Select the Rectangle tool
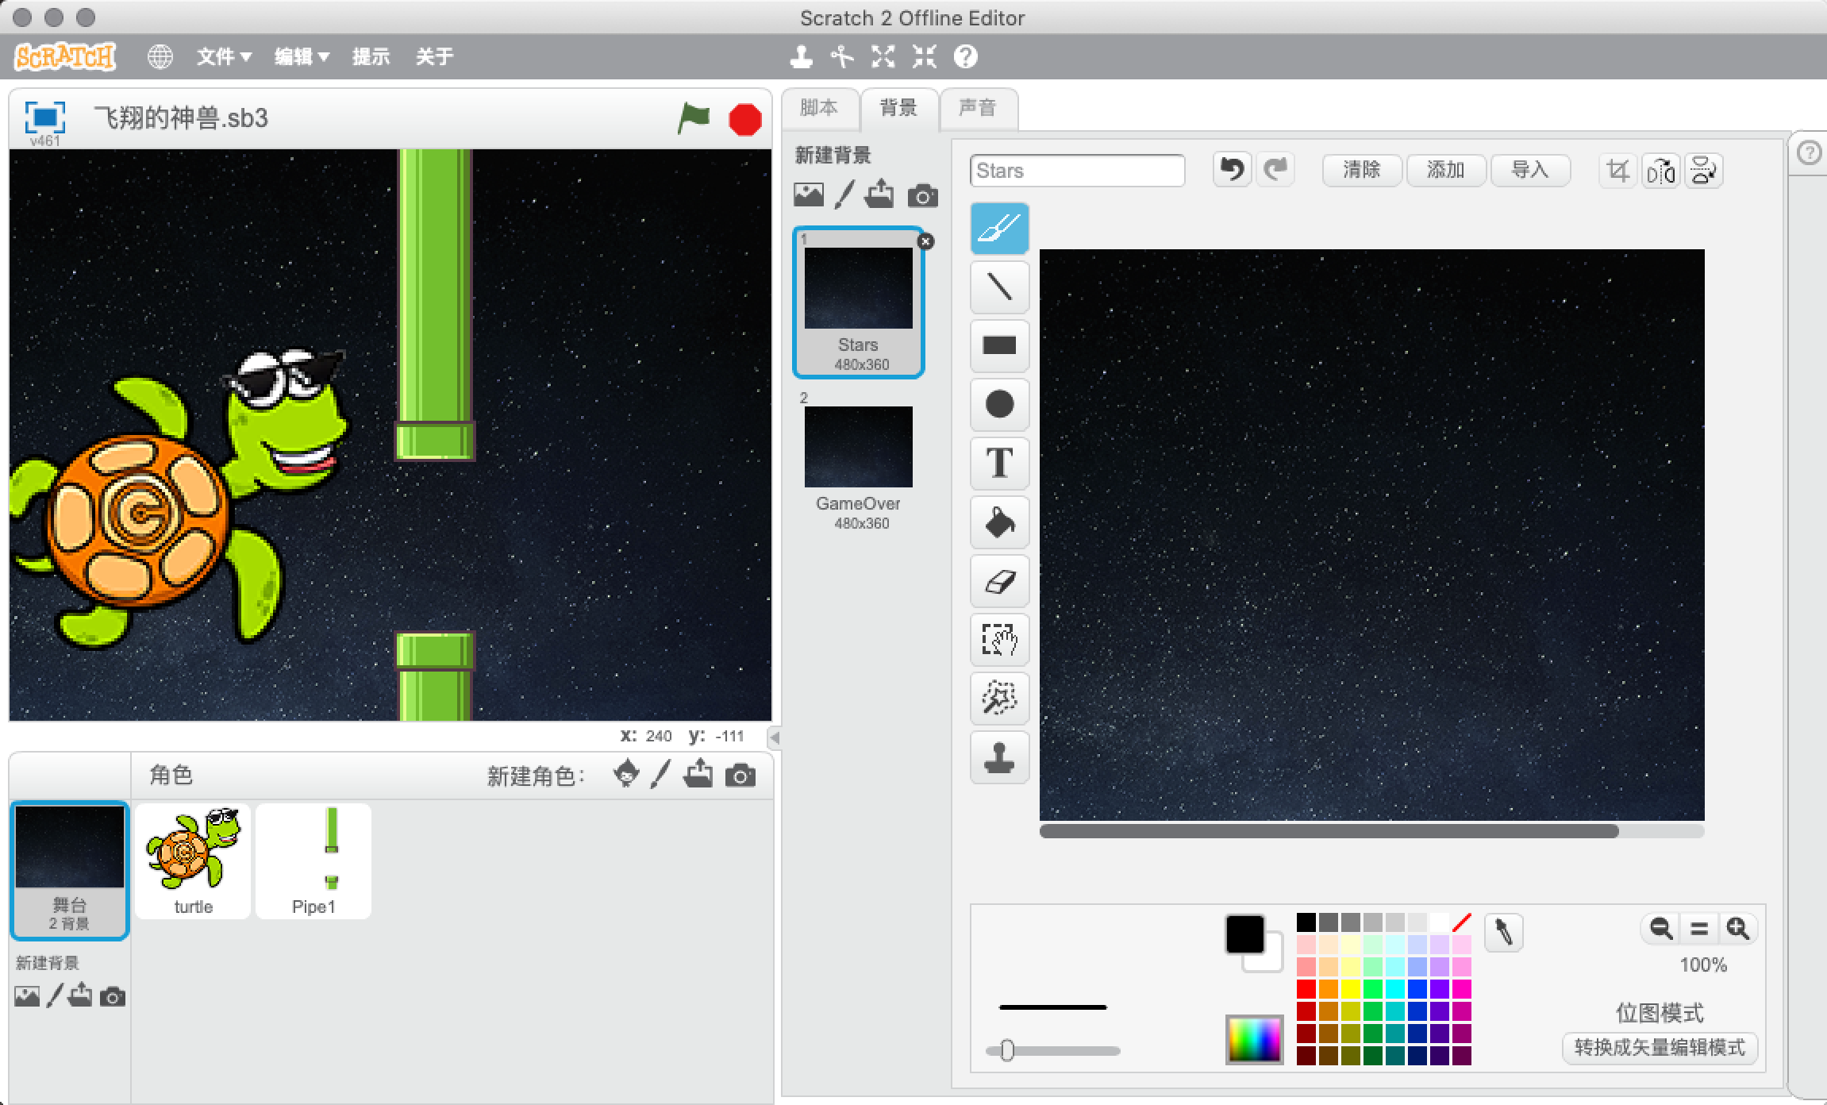The image size is (1827, 1105). point(999,345)
